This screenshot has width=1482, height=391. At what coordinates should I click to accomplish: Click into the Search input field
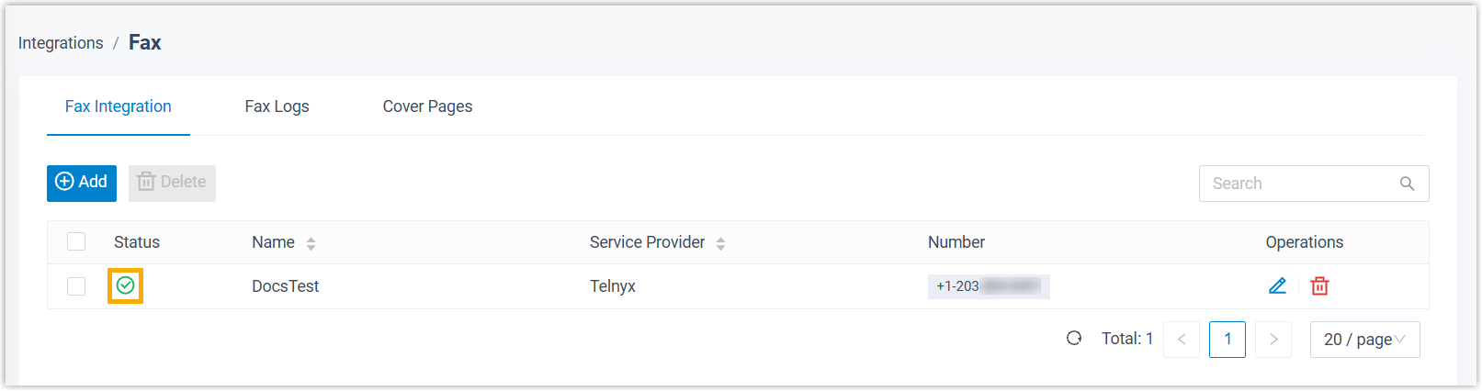1295,184
